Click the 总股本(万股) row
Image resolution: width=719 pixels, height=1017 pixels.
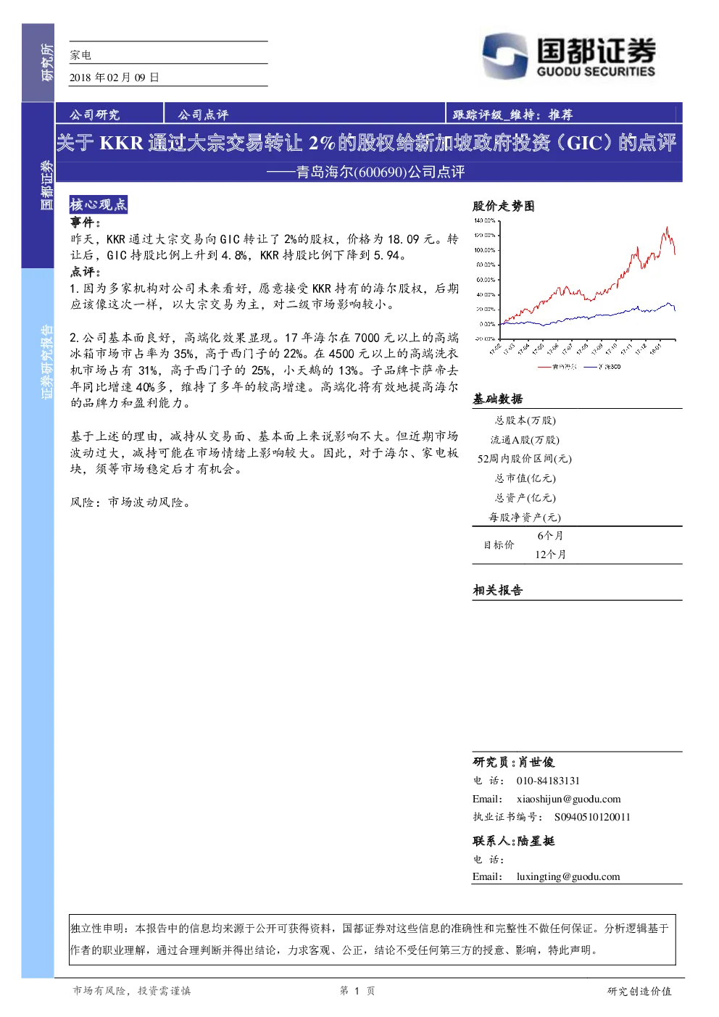tap(577, 420)
